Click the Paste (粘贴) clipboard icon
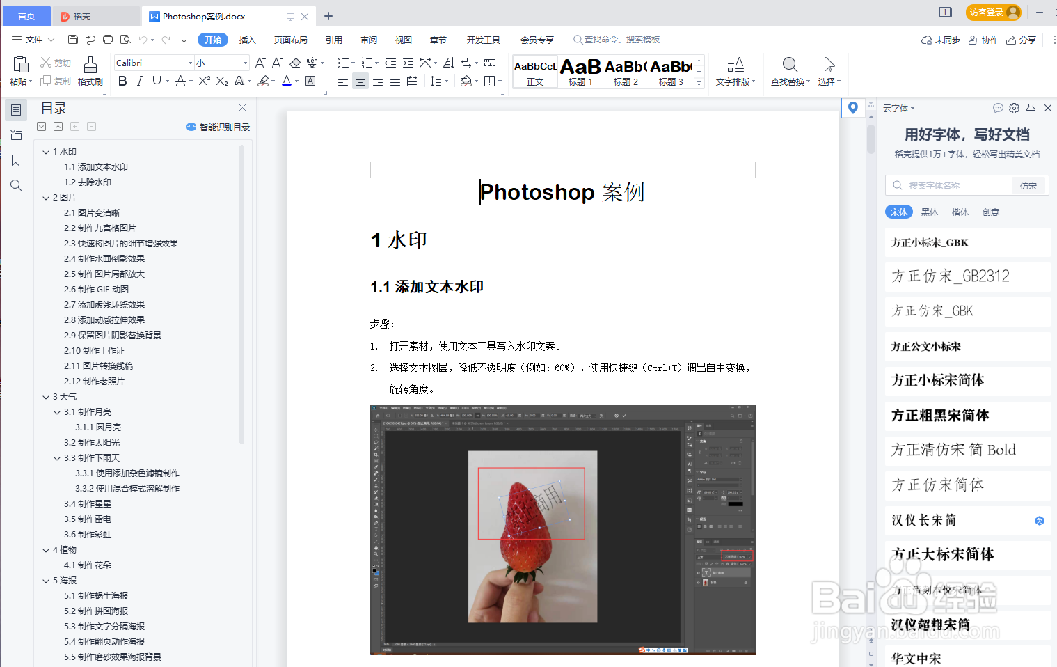Image resolution: width=1057 pixels, height=667 pixels. coord(21,65)
